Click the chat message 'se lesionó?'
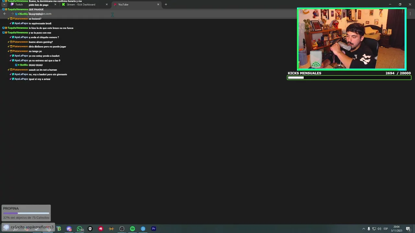Viewport: 415px width, 233px height. coord(35,19)
